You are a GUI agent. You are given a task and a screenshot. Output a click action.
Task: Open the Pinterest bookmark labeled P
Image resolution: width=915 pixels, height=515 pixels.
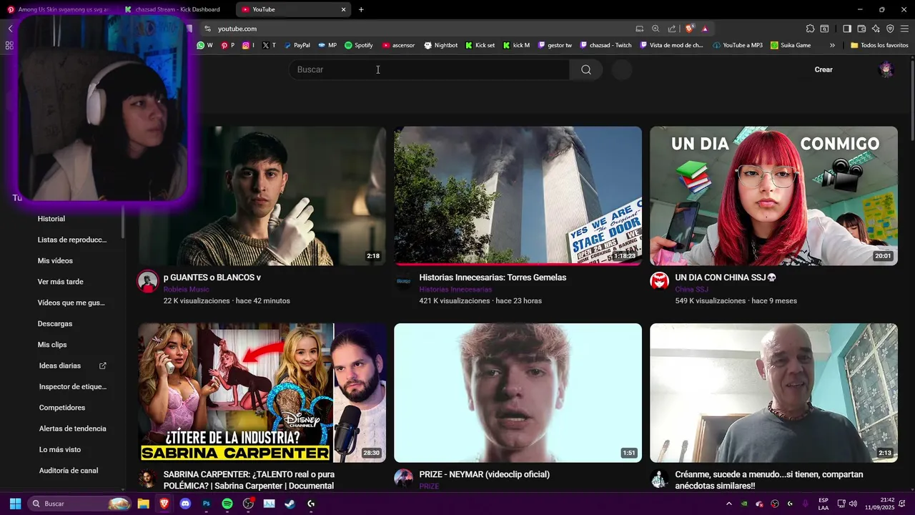227,45
